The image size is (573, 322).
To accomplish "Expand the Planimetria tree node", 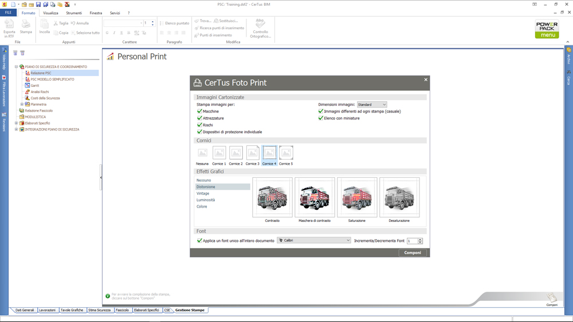I will click(x=22, y=104).
